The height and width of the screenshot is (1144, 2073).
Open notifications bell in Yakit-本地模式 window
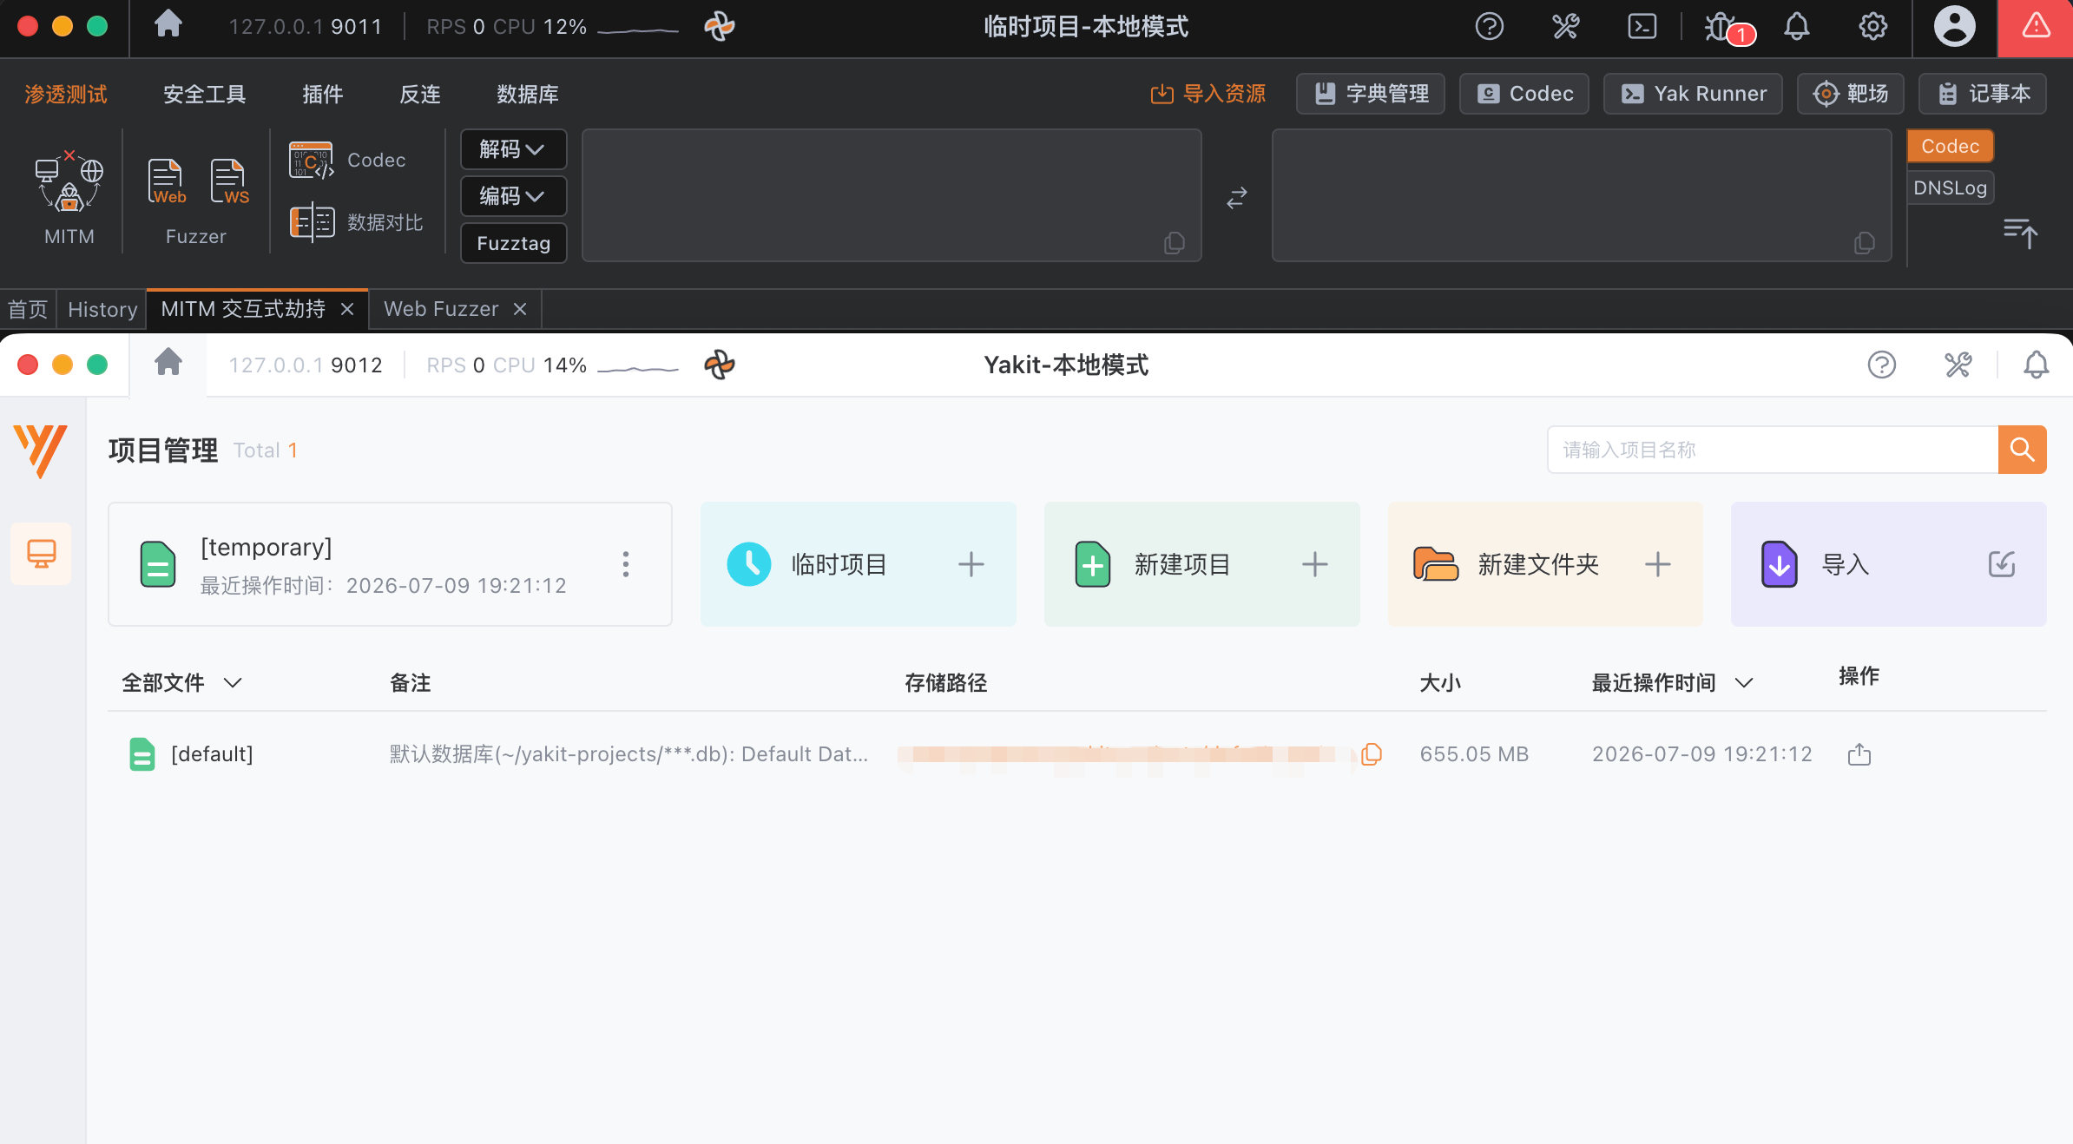pos(2037,365)
